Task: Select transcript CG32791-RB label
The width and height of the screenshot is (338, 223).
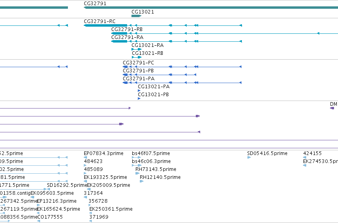Action: tap(127, 29)
